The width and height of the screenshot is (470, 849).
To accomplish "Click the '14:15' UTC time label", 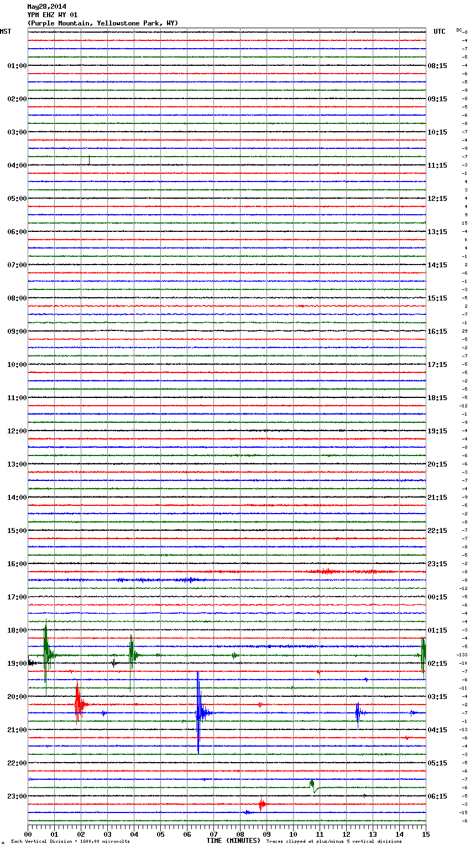I will pyautogui.click(x=437, y=265).
